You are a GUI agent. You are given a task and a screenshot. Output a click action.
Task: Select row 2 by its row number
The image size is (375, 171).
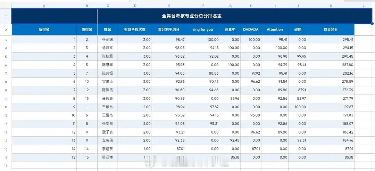pos(6,30)
